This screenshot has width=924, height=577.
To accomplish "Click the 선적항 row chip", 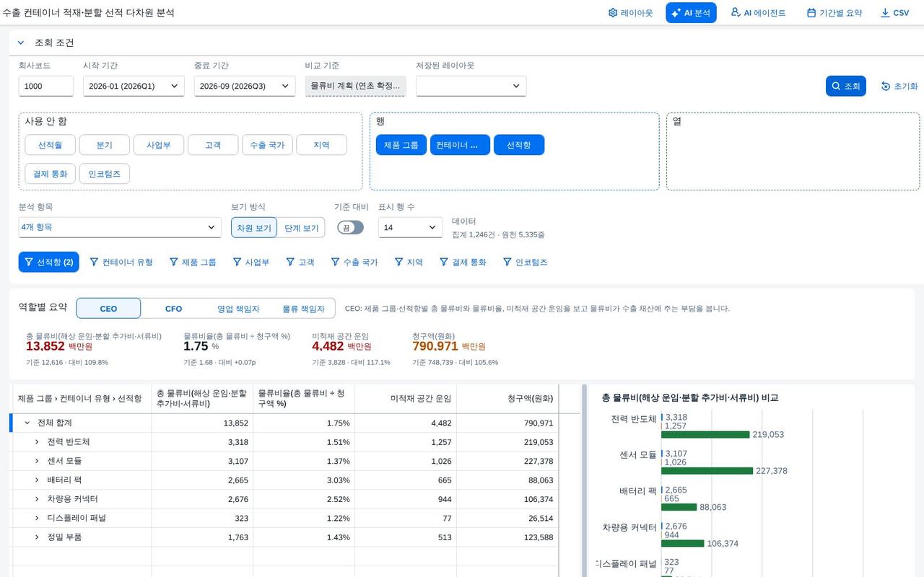I will tap(519, 145).
